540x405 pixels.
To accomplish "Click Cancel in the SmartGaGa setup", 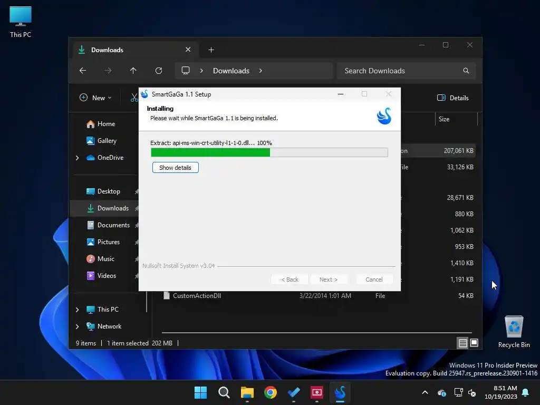I will click(374, 279).
